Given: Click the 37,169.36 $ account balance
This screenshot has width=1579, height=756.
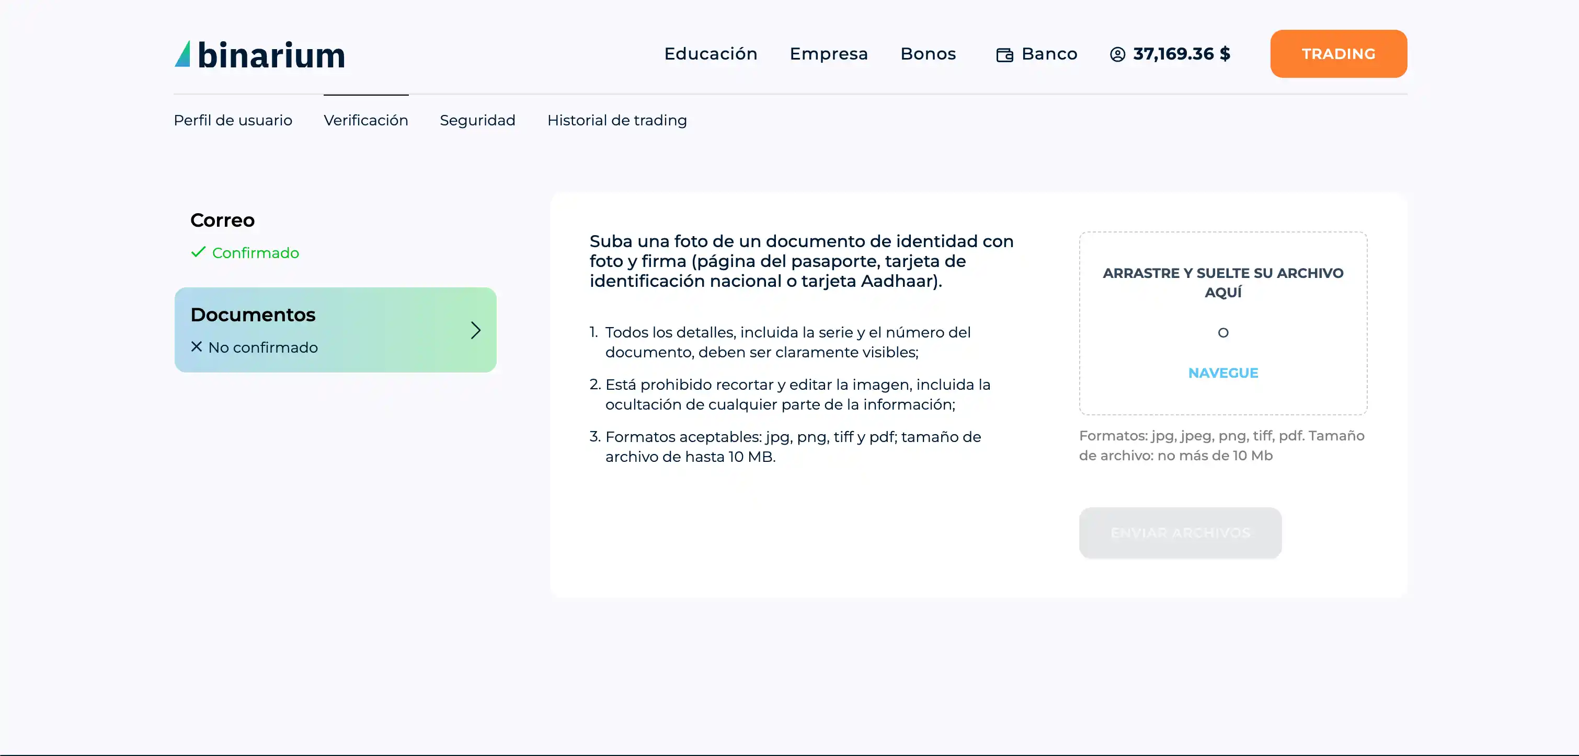Looking at the screenshot, I should (x=1181, y=54).
